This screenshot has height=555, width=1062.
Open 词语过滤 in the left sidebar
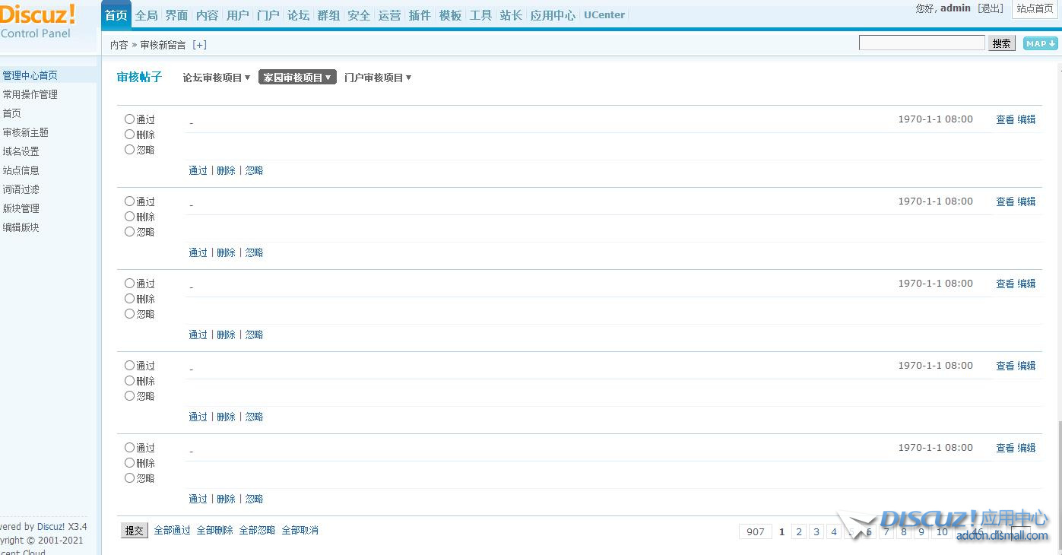click(21, 189)
